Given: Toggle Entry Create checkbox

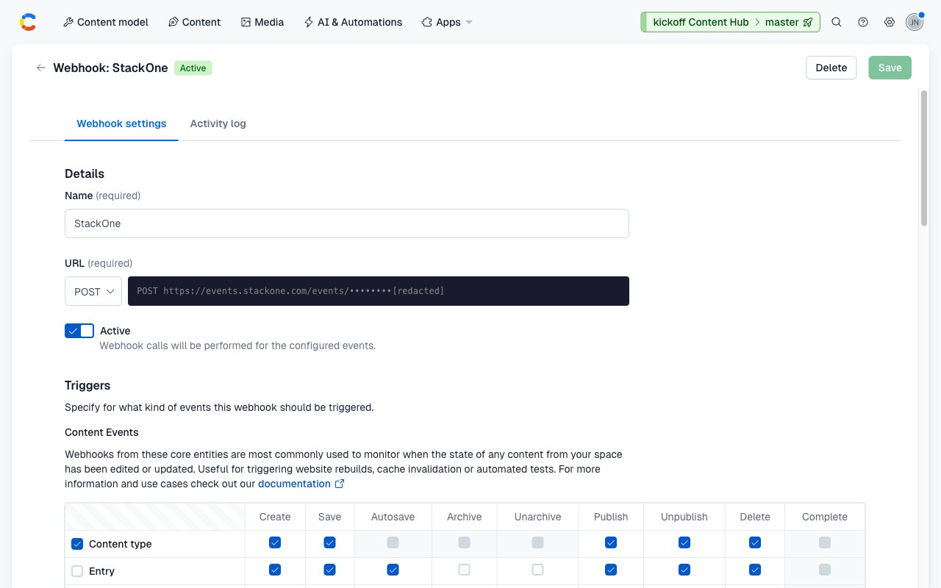Looking at the screenshot, I should pos(275,570).
